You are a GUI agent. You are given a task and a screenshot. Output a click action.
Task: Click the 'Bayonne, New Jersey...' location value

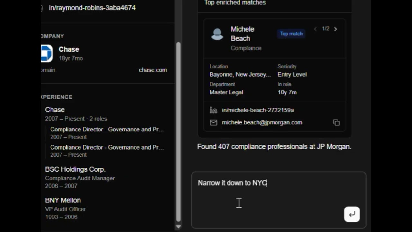240,74
